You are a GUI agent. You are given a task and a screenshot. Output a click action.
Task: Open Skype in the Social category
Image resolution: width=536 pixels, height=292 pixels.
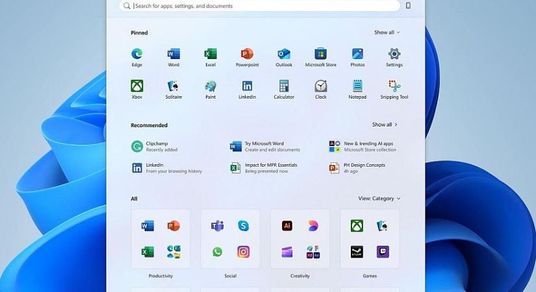click(243, 226)
